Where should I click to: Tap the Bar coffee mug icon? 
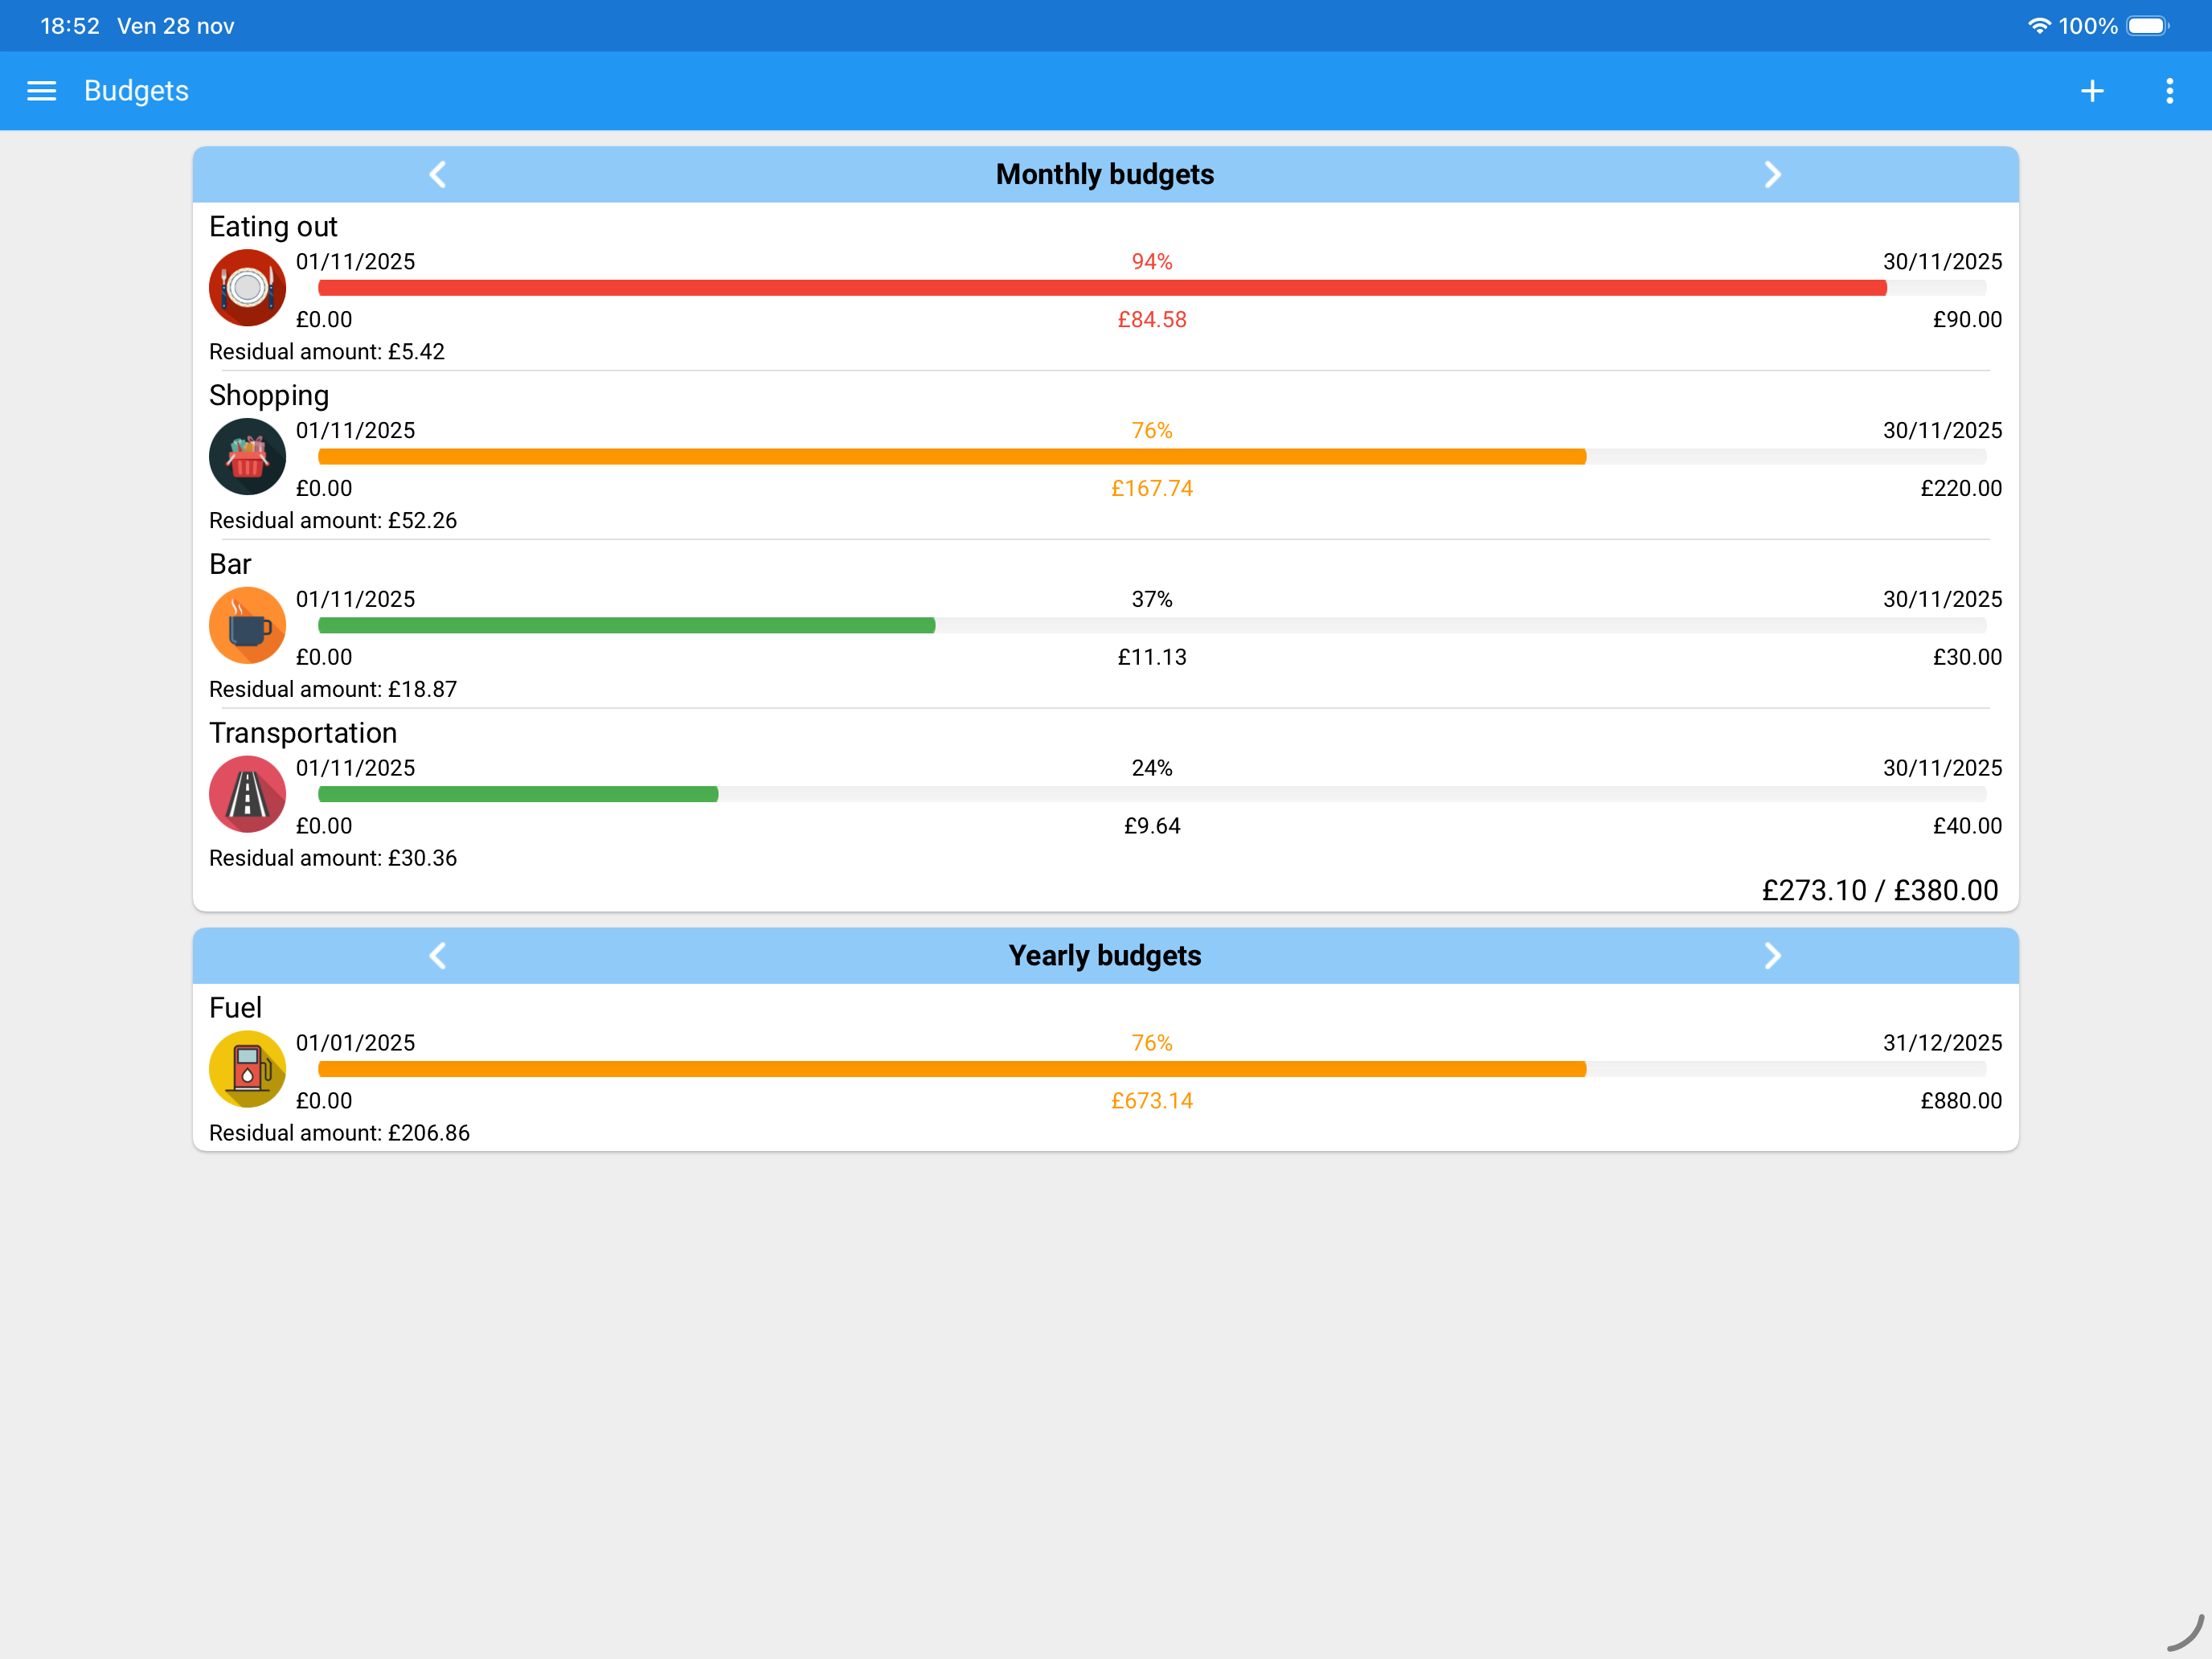click(x=247, y=626)
